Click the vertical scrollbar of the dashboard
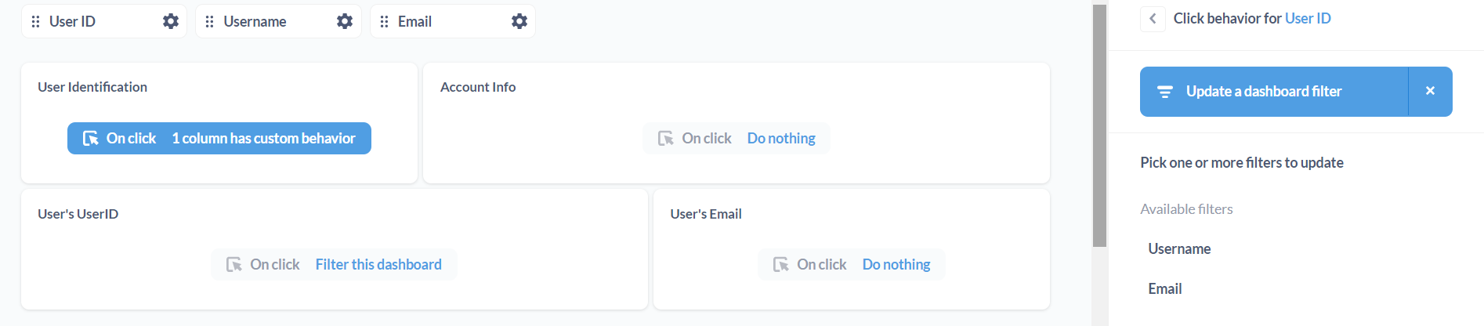Screen dimensions: 1484x326 (x=1099, y=125)
